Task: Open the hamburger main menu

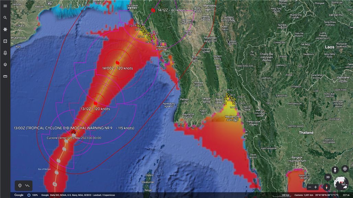Action: [x=5, y=6]
